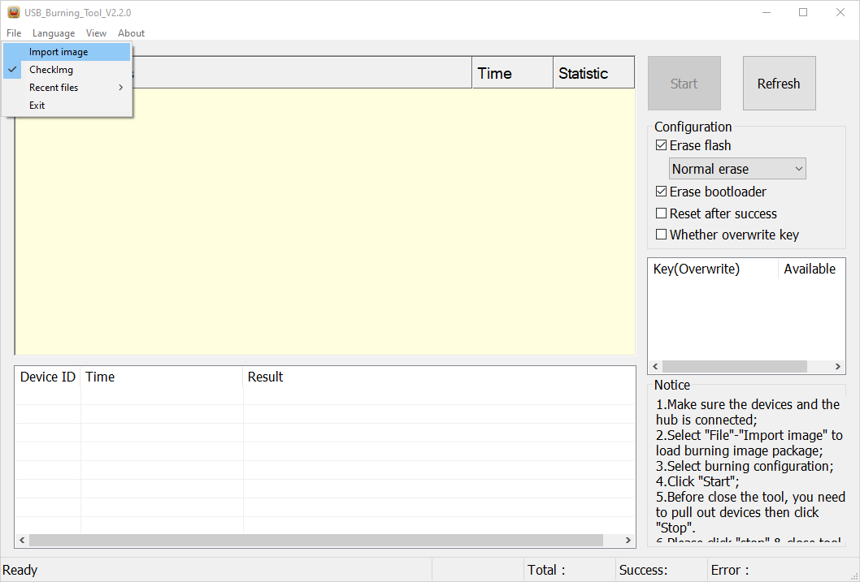
Task: Click the result log horizontal scrollbar thumb
Action: point(316,540)
